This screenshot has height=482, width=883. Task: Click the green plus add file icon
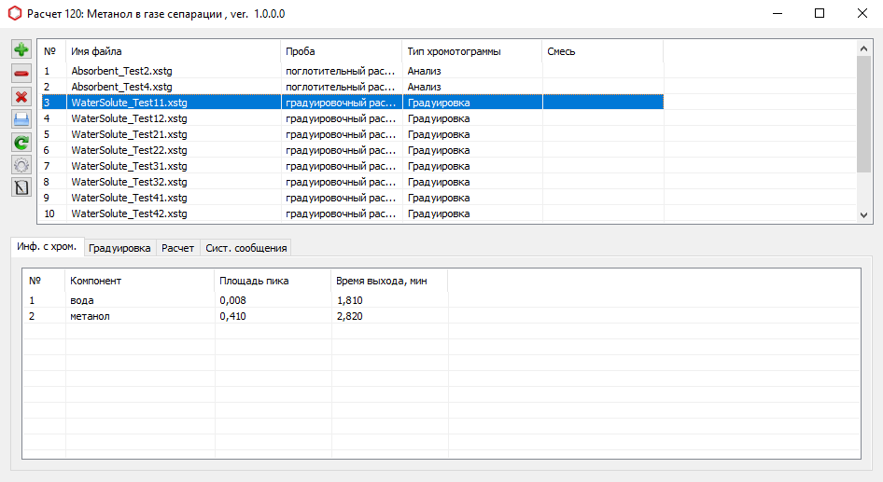point(21,49)
